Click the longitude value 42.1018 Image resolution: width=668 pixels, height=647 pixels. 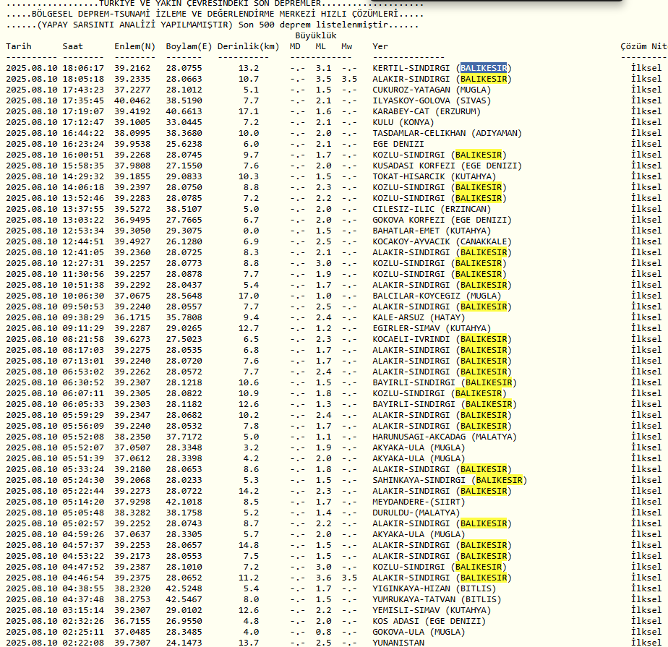(x=184, y=502)
